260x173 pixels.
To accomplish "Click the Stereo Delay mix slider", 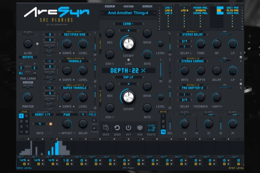I will coord(225,34).
